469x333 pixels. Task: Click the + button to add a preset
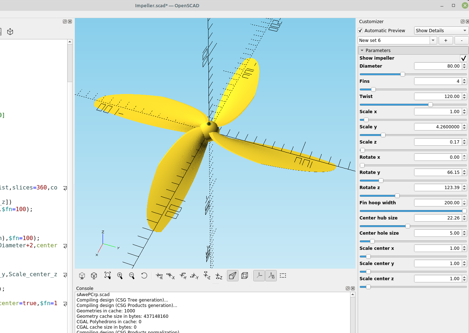(446, 40)
